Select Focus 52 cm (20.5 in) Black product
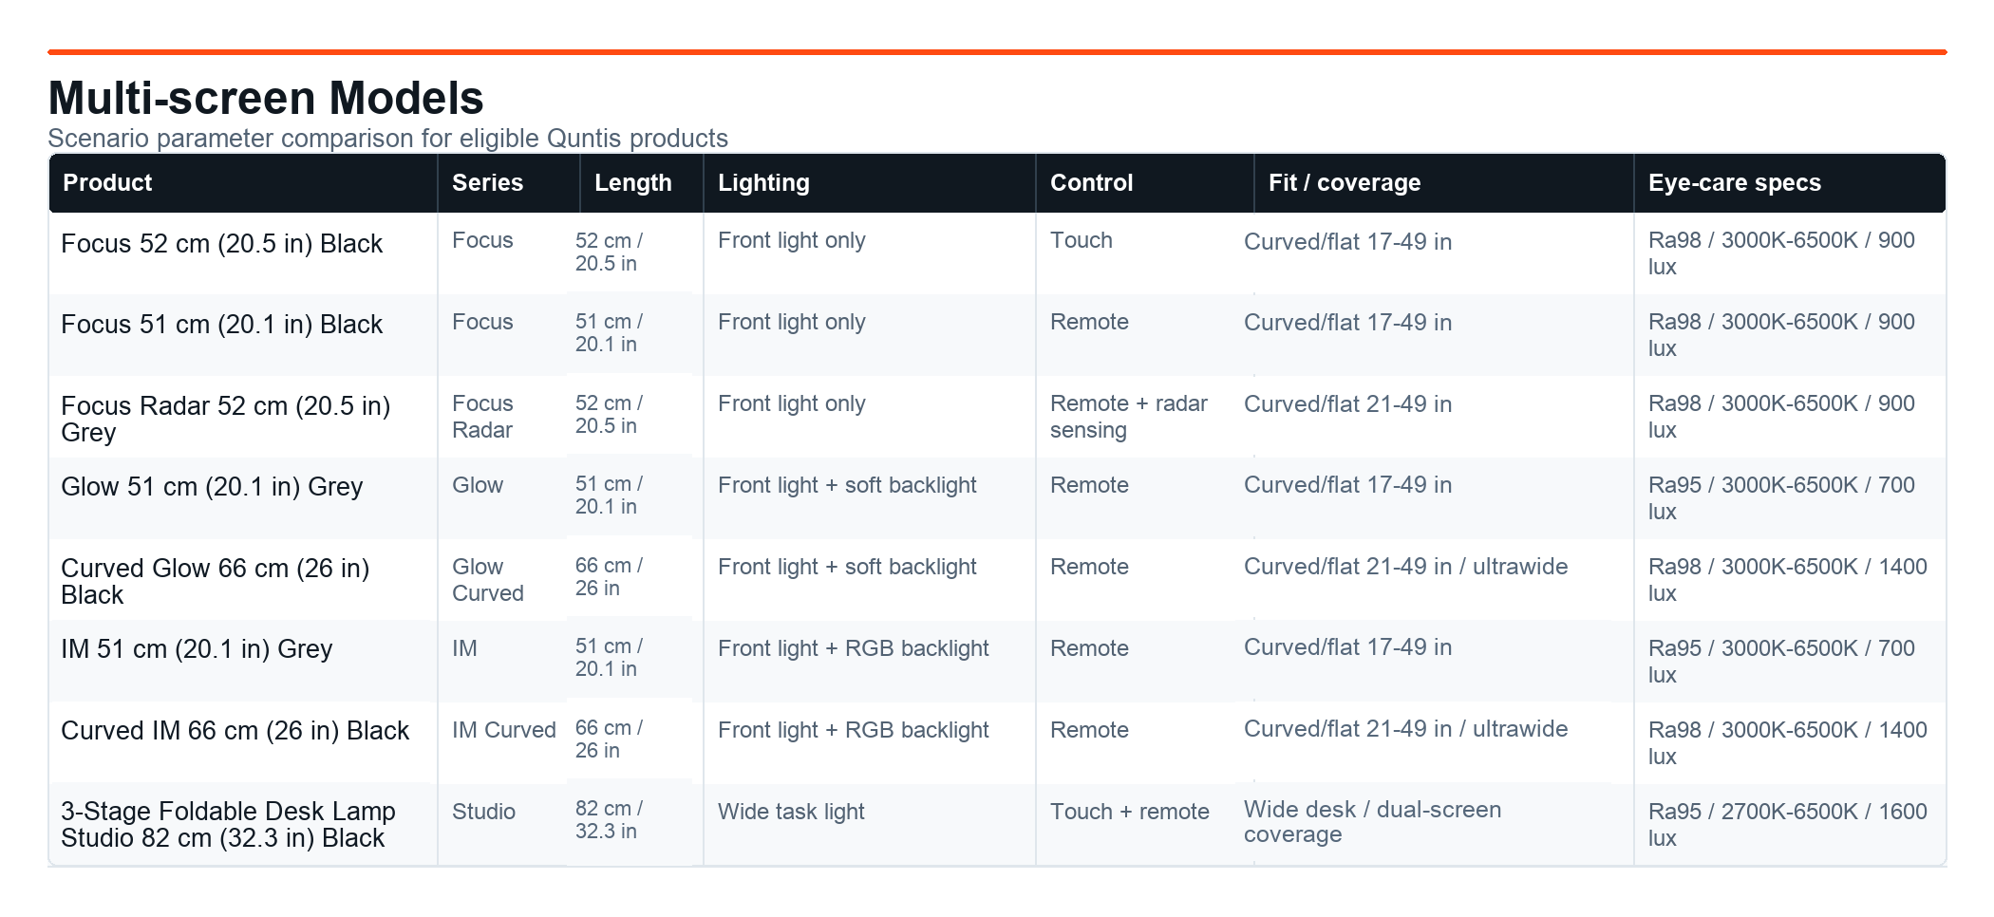The height and width of the screenshot is (917, 1994). point(221,244)
